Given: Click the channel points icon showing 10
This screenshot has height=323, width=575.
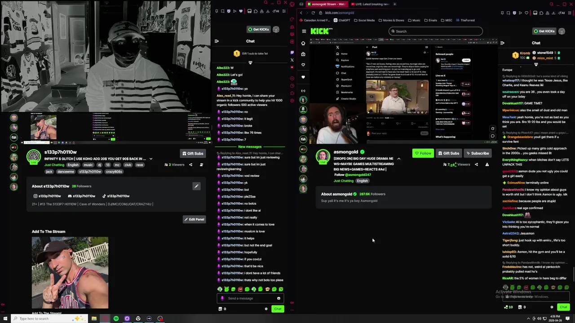Looking at the screenshot, I should tap(508, 307).
